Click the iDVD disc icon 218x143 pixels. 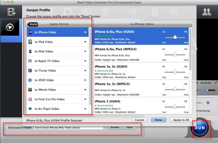coord(30,80)
